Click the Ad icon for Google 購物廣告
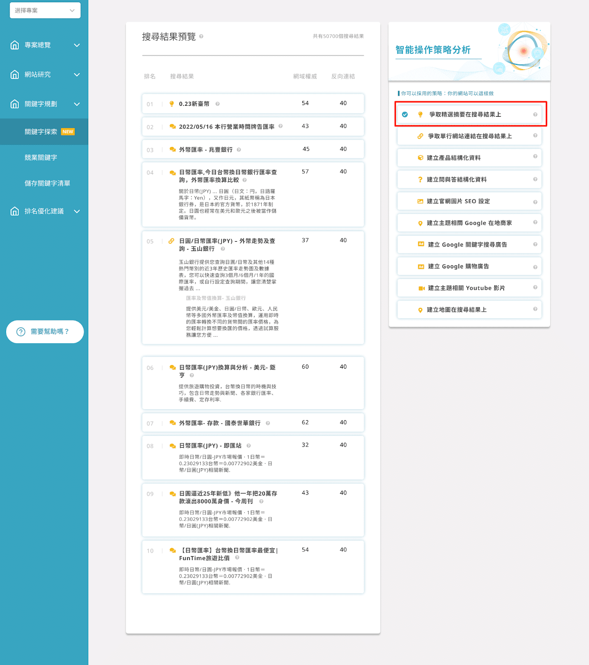Viewport: 589px width, 665px height. click(421, 266)
